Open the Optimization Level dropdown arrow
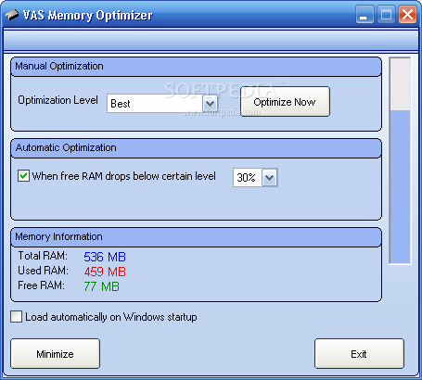The image size is (422, 380). pyautogui.click(x=210, y=104)
